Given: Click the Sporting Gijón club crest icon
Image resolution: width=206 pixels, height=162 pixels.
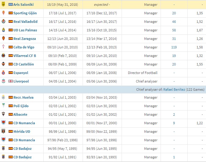Looking at the screenshot, I should coord(3,13).
